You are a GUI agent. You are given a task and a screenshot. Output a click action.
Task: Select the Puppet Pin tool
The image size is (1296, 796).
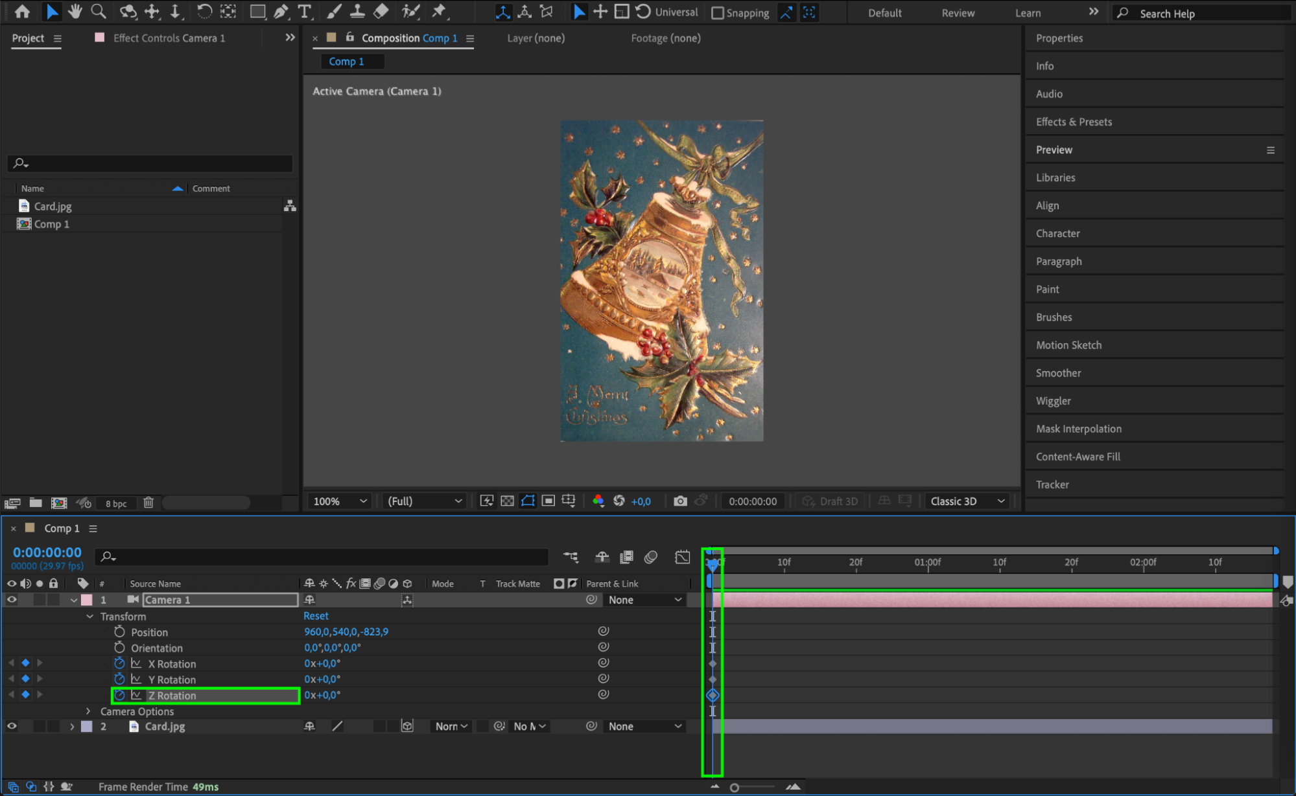[440, 11]
